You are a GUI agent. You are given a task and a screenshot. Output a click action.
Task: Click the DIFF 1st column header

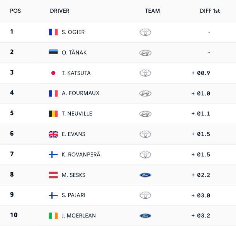point(210,11)
